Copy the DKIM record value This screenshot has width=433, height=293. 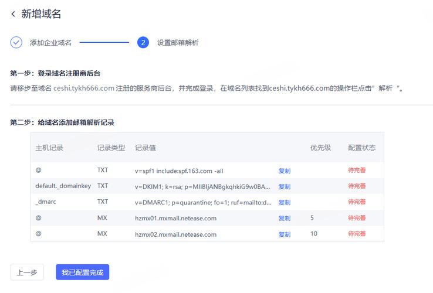tap(285, 186)
